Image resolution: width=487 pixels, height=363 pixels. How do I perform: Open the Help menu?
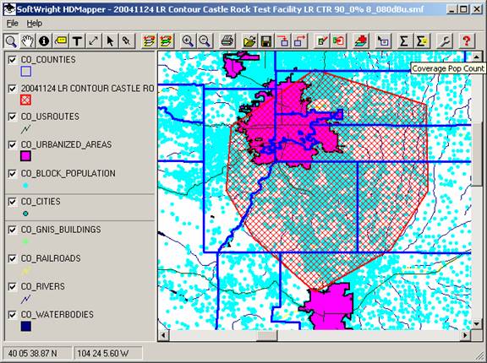click(34, 24)
